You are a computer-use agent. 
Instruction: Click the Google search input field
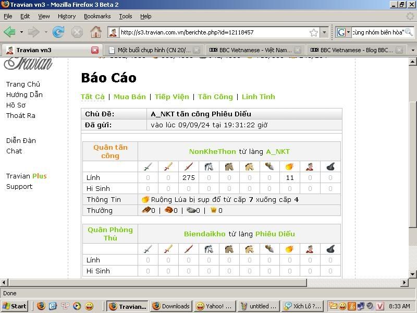point(378,32)
